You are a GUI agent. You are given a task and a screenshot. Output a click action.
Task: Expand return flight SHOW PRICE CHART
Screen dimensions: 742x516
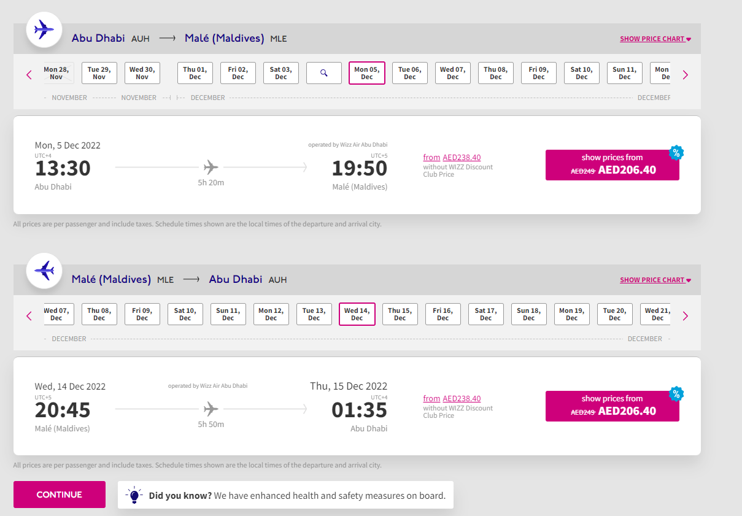pos(655,280)
